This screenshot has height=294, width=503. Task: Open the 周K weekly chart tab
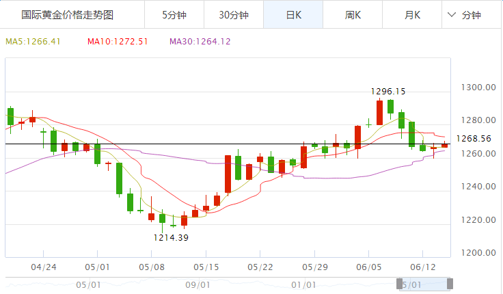point(353,14)
